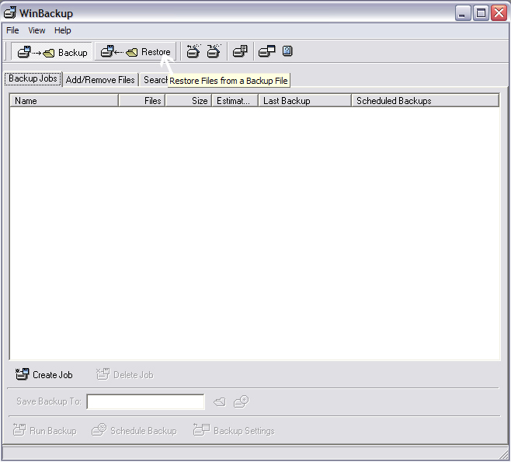The width and height of the screenshot is (511, 462).
Task: Click the CD burner destination icon
Action: [x=242, y=401]
